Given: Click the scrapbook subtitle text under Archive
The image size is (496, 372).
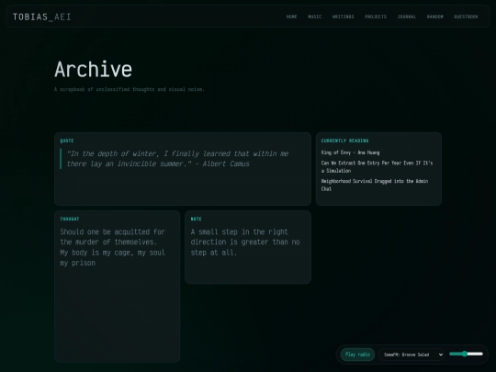Looking at the screenshot, I should (x=130, y=89).
